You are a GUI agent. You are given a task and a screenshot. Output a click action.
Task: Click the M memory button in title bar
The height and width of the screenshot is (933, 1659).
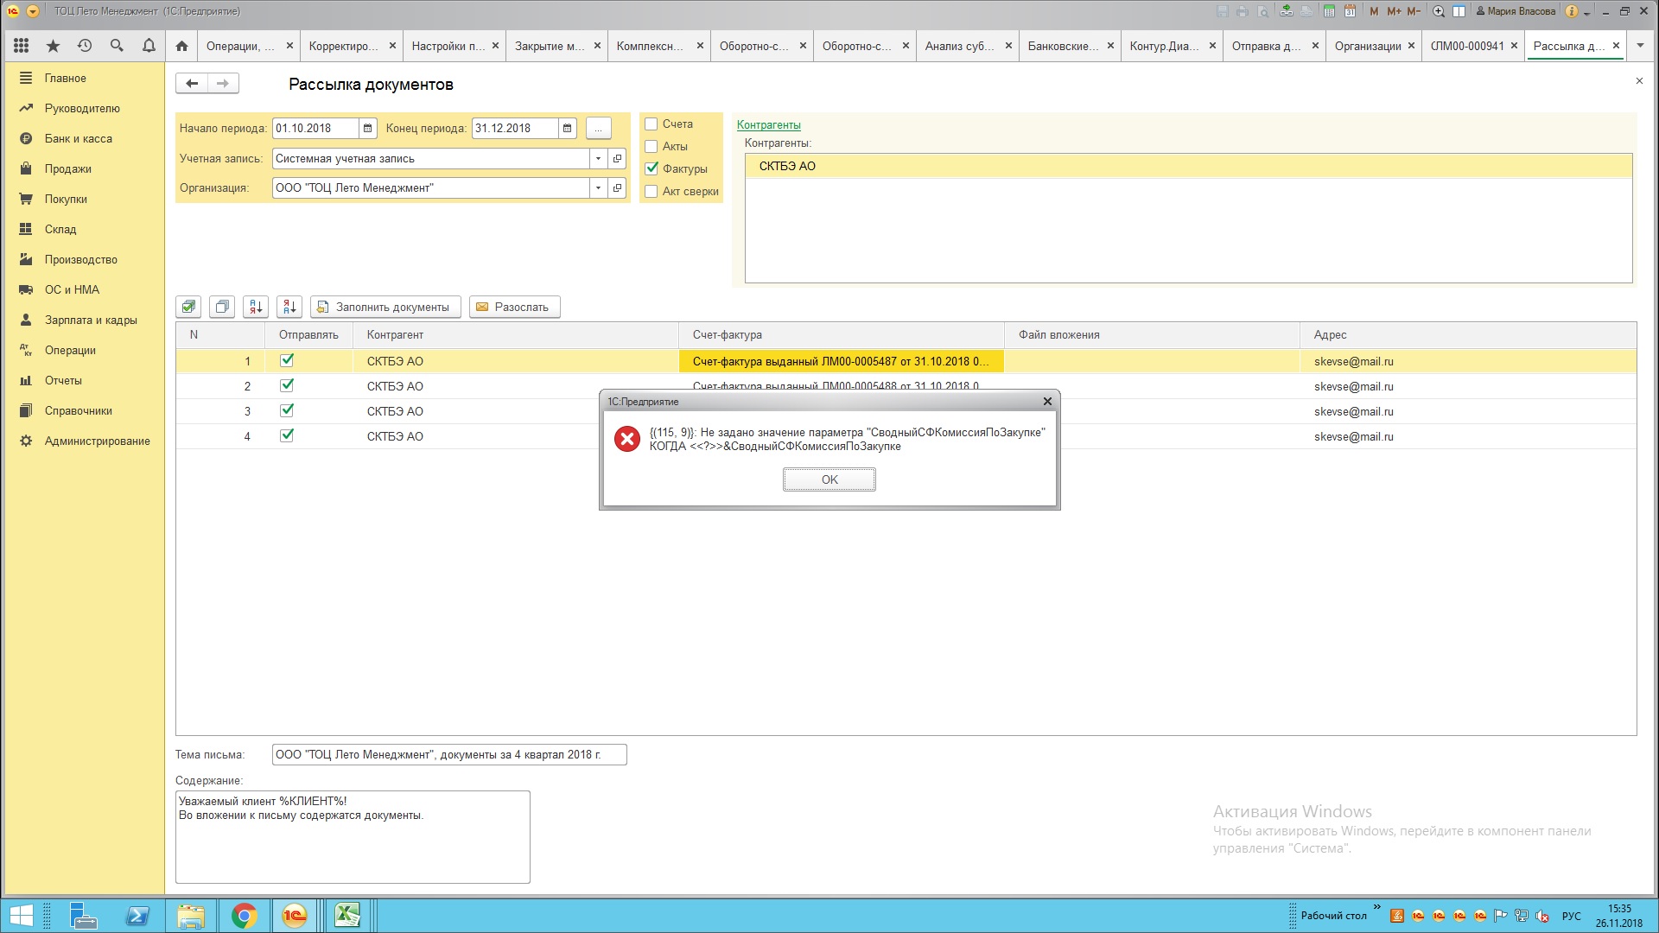tap(1374, 11)
